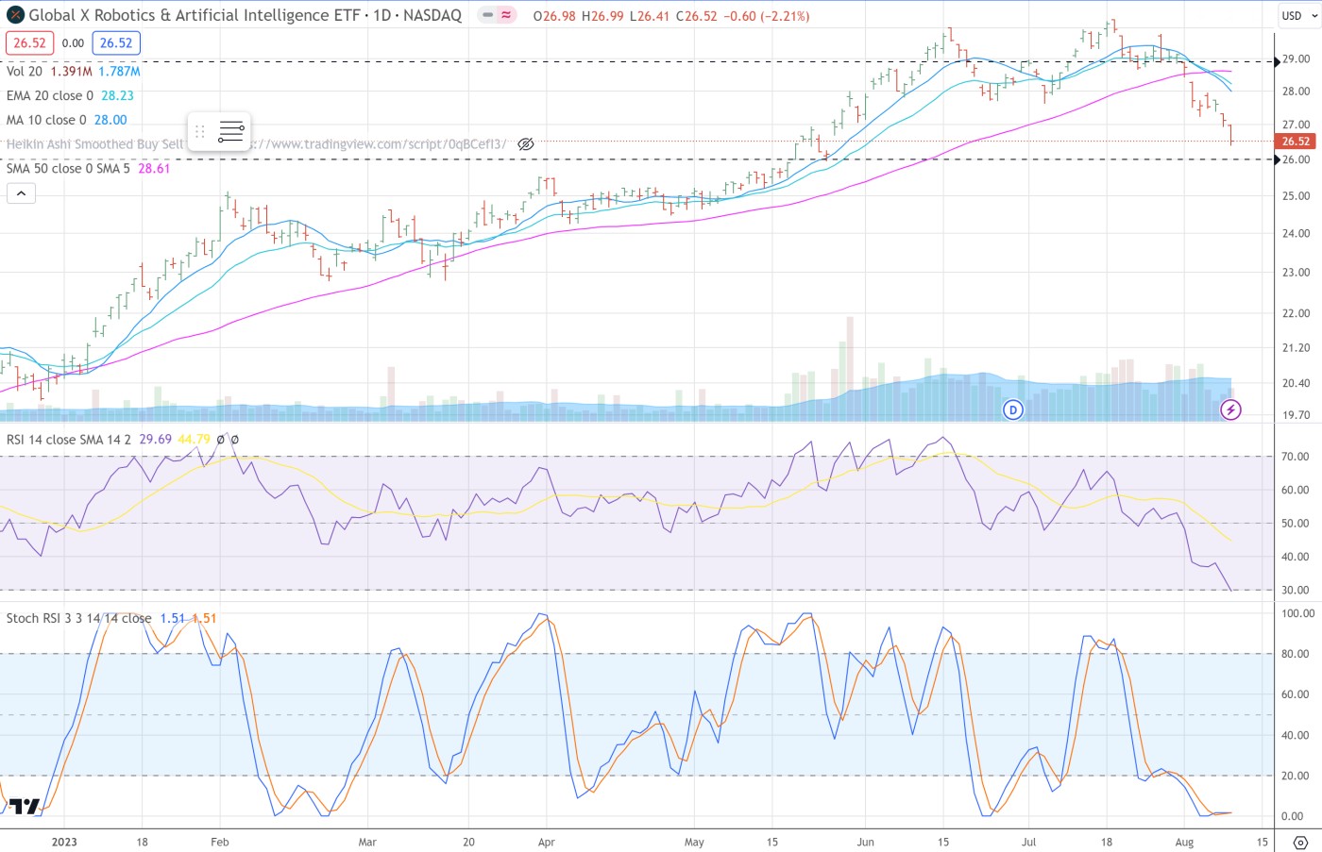Click the 2023 label on the time axis
1322x852 pixels.
click(64, 843)
